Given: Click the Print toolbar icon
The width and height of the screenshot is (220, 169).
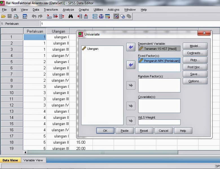Looking at the screenshot, I should coord(16,16).
